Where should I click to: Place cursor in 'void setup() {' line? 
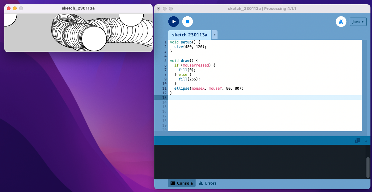click(x=185, y=42)
